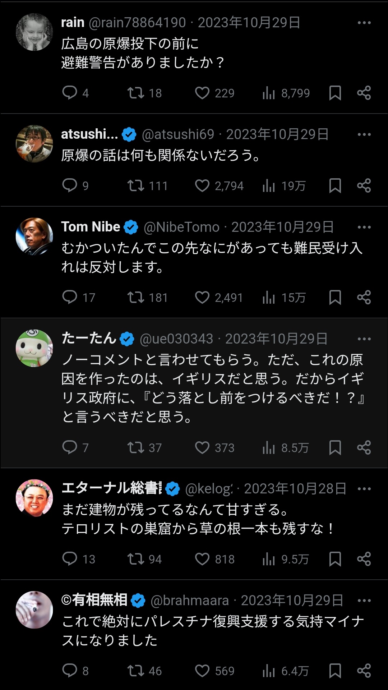Image resolution: width=388 pixels, height=690 pixels.
Task: Open the たーたん mascot avatar
Action: pos(34,348)
